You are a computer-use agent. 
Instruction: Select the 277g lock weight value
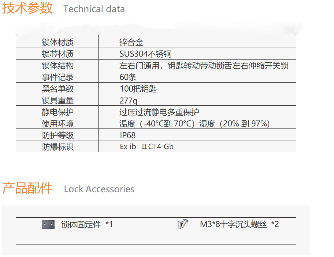point(128,100)
